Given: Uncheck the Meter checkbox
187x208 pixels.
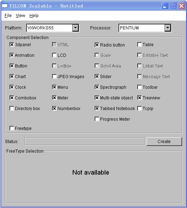Looking at the screenshot, I should click(x=54, y=98).
